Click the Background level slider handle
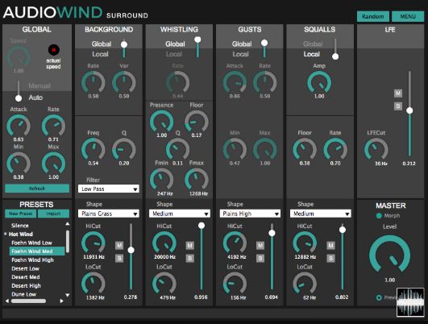Viewport: 428px width, 324px height. [131, 250]
